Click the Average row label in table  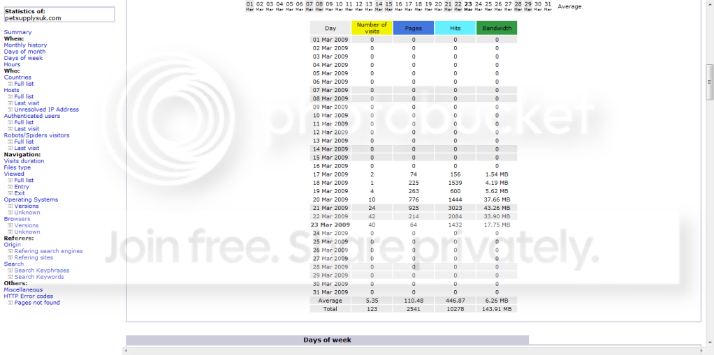point(330,301)
